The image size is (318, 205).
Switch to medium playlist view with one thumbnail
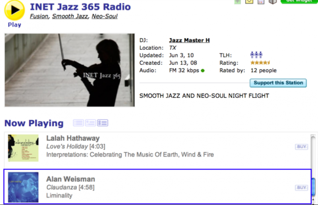91,123
